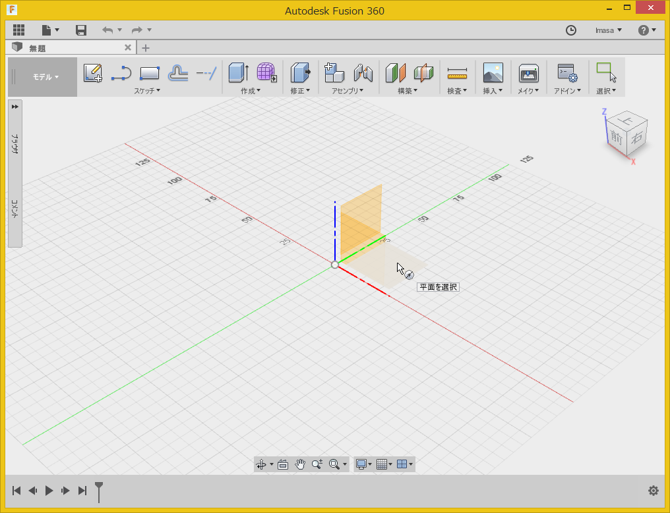670x513 pixels.
Task: Open the Imasa user account menu
Action: [609, 30]
